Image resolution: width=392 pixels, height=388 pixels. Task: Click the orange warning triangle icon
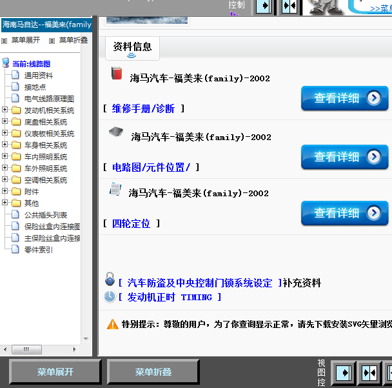point(112,324)
